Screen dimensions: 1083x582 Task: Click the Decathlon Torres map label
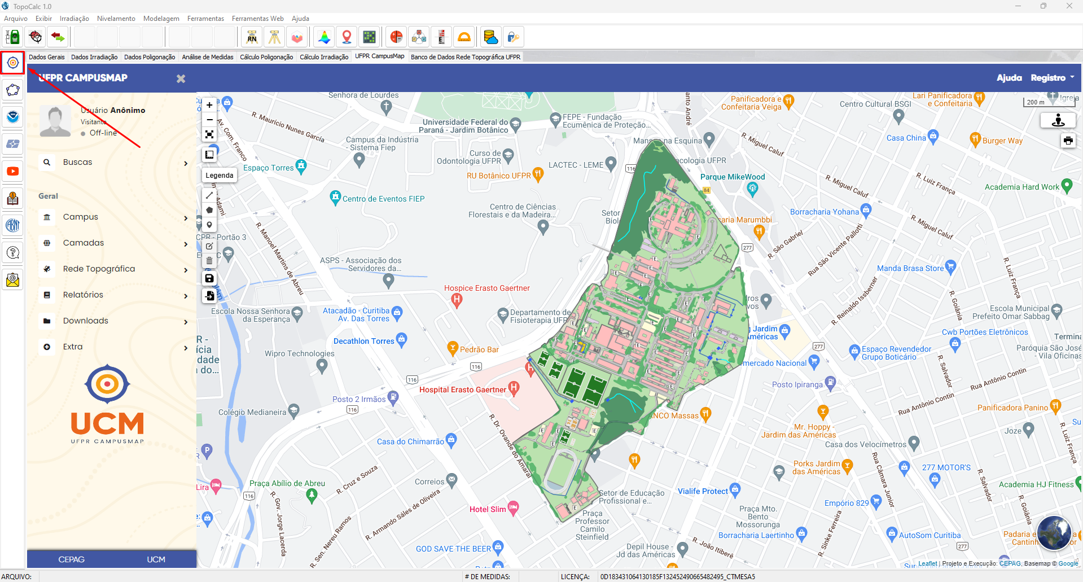click(363, 342)
